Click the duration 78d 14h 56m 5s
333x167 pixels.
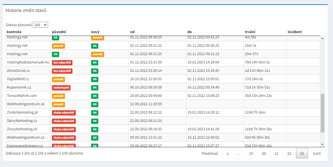coord(257,62)
